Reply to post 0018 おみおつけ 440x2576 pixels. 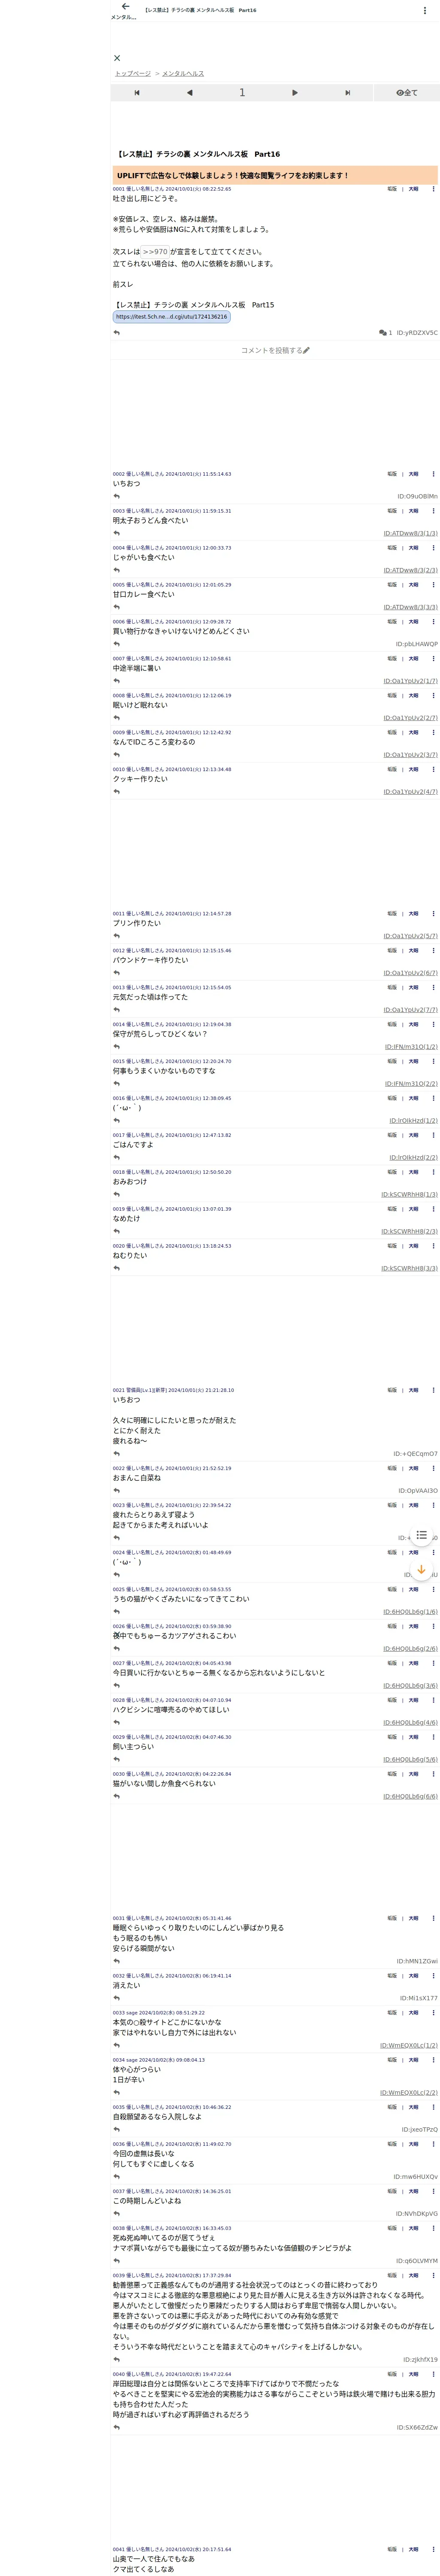coord(117,1195)
